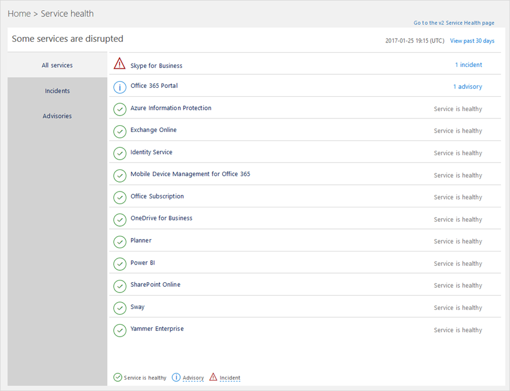Screen dimensions: 510x391
Task: Click the green checkmark icon beside Planner
Action: 120,242
